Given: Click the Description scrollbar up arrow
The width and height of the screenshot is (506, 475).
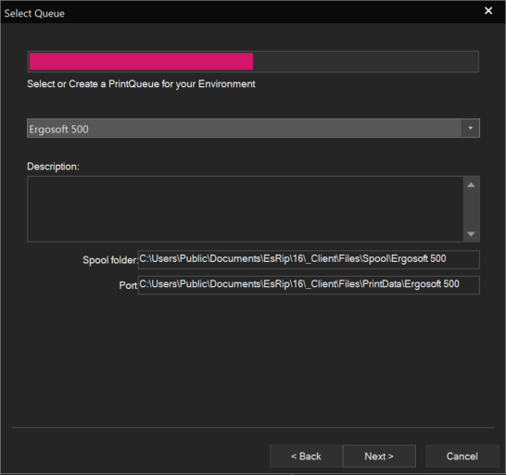Looking at the screenshot, I should (x=471, y=185).
